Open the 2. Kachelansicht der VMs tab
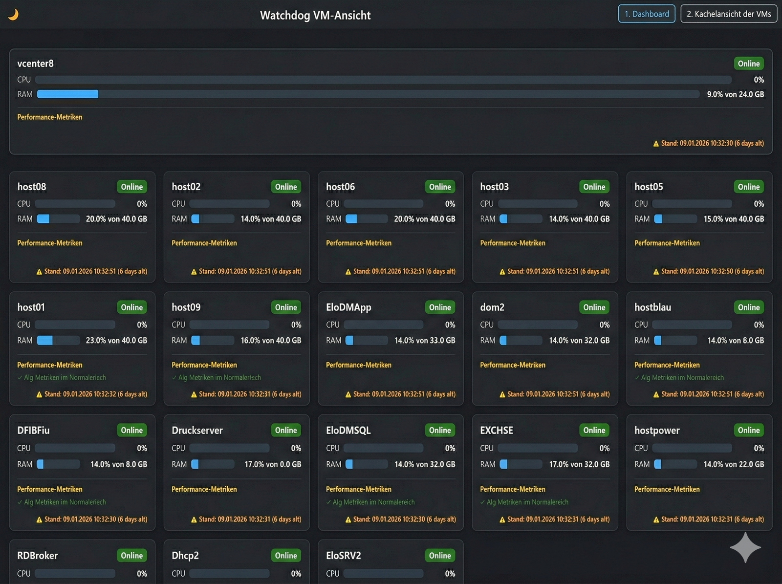This screenshot has height=584, width=782. click(x=728, y=14)
